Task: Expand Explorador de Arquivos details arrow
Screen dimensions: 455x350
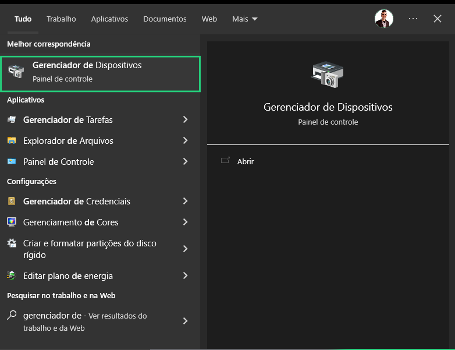Action: 186,140
